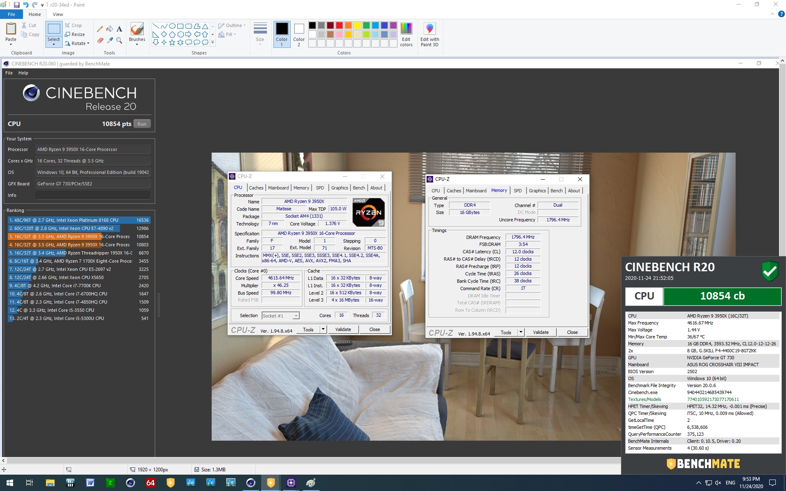Screen dimensions: 786x491
Task: Select the Text tool
Action: 119,29
